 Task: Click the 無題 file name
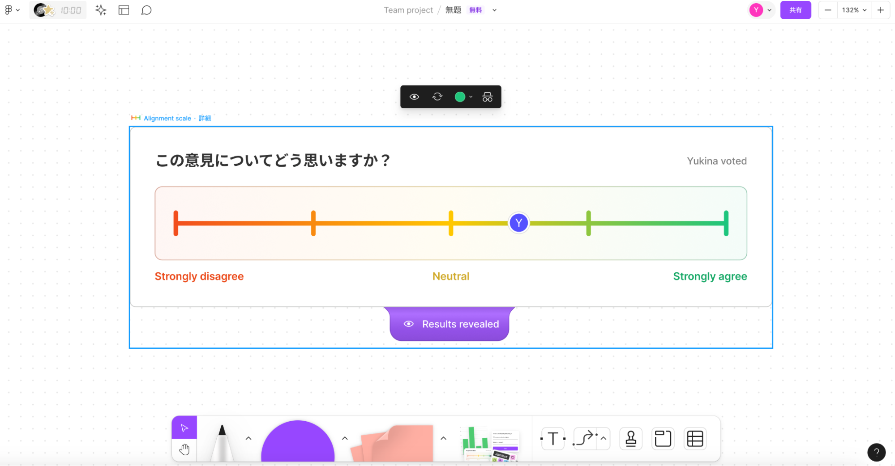453,10
